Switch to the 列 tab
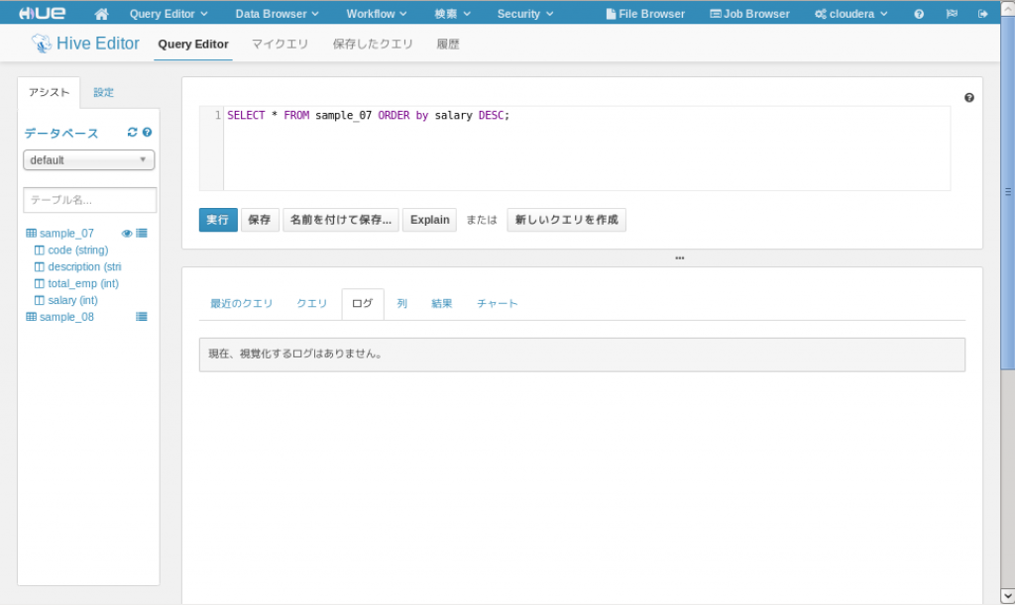Screen dimensions: 1015x605 click(x=402, y=304)
